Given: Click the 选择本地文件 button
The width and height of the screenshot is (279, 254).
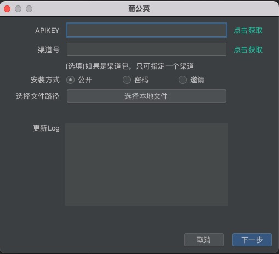Looking at the screenshot, I should click(146, 96).
